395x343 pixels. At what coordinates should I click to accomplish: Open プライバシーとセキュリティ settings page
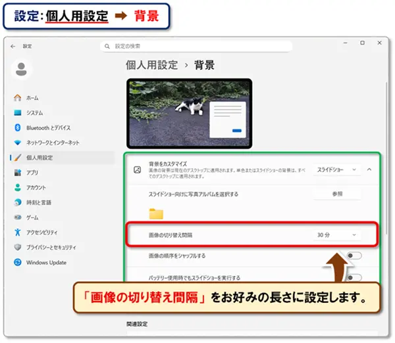pos(62,248)
